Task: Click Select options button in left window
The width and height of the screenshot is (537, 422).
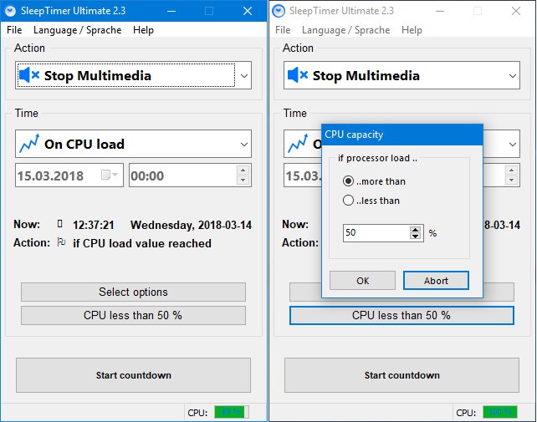Action: click(133, 292)
